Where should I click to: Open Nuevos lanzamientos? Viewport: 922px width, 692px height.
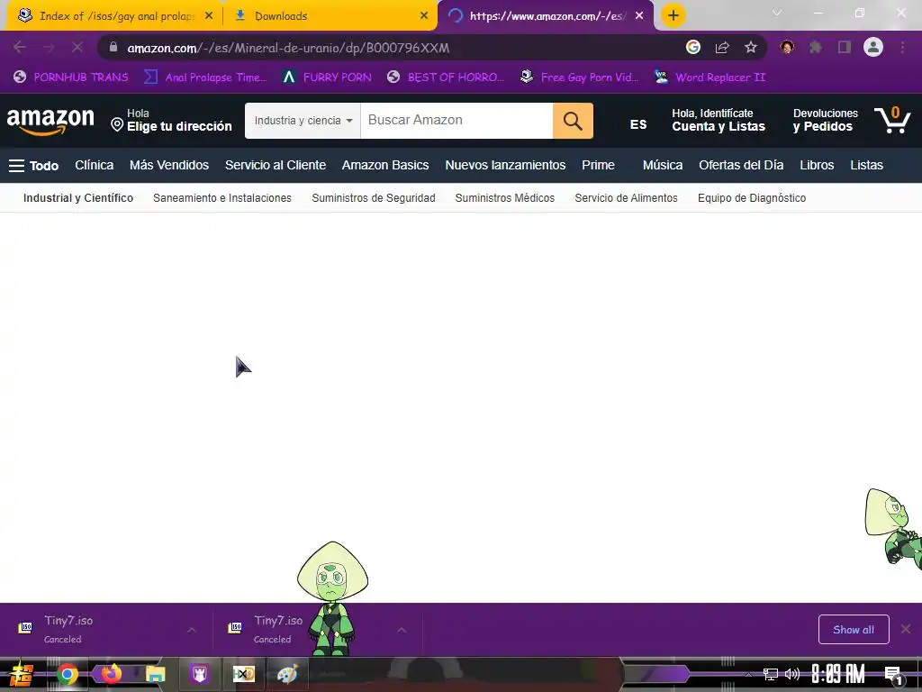505,166
